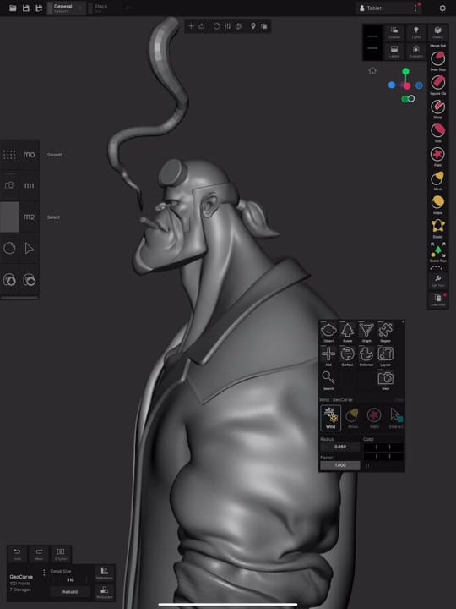
Task: Click the circle shading icon in the viewport toolbar
Action: click(x=217, y=26)
